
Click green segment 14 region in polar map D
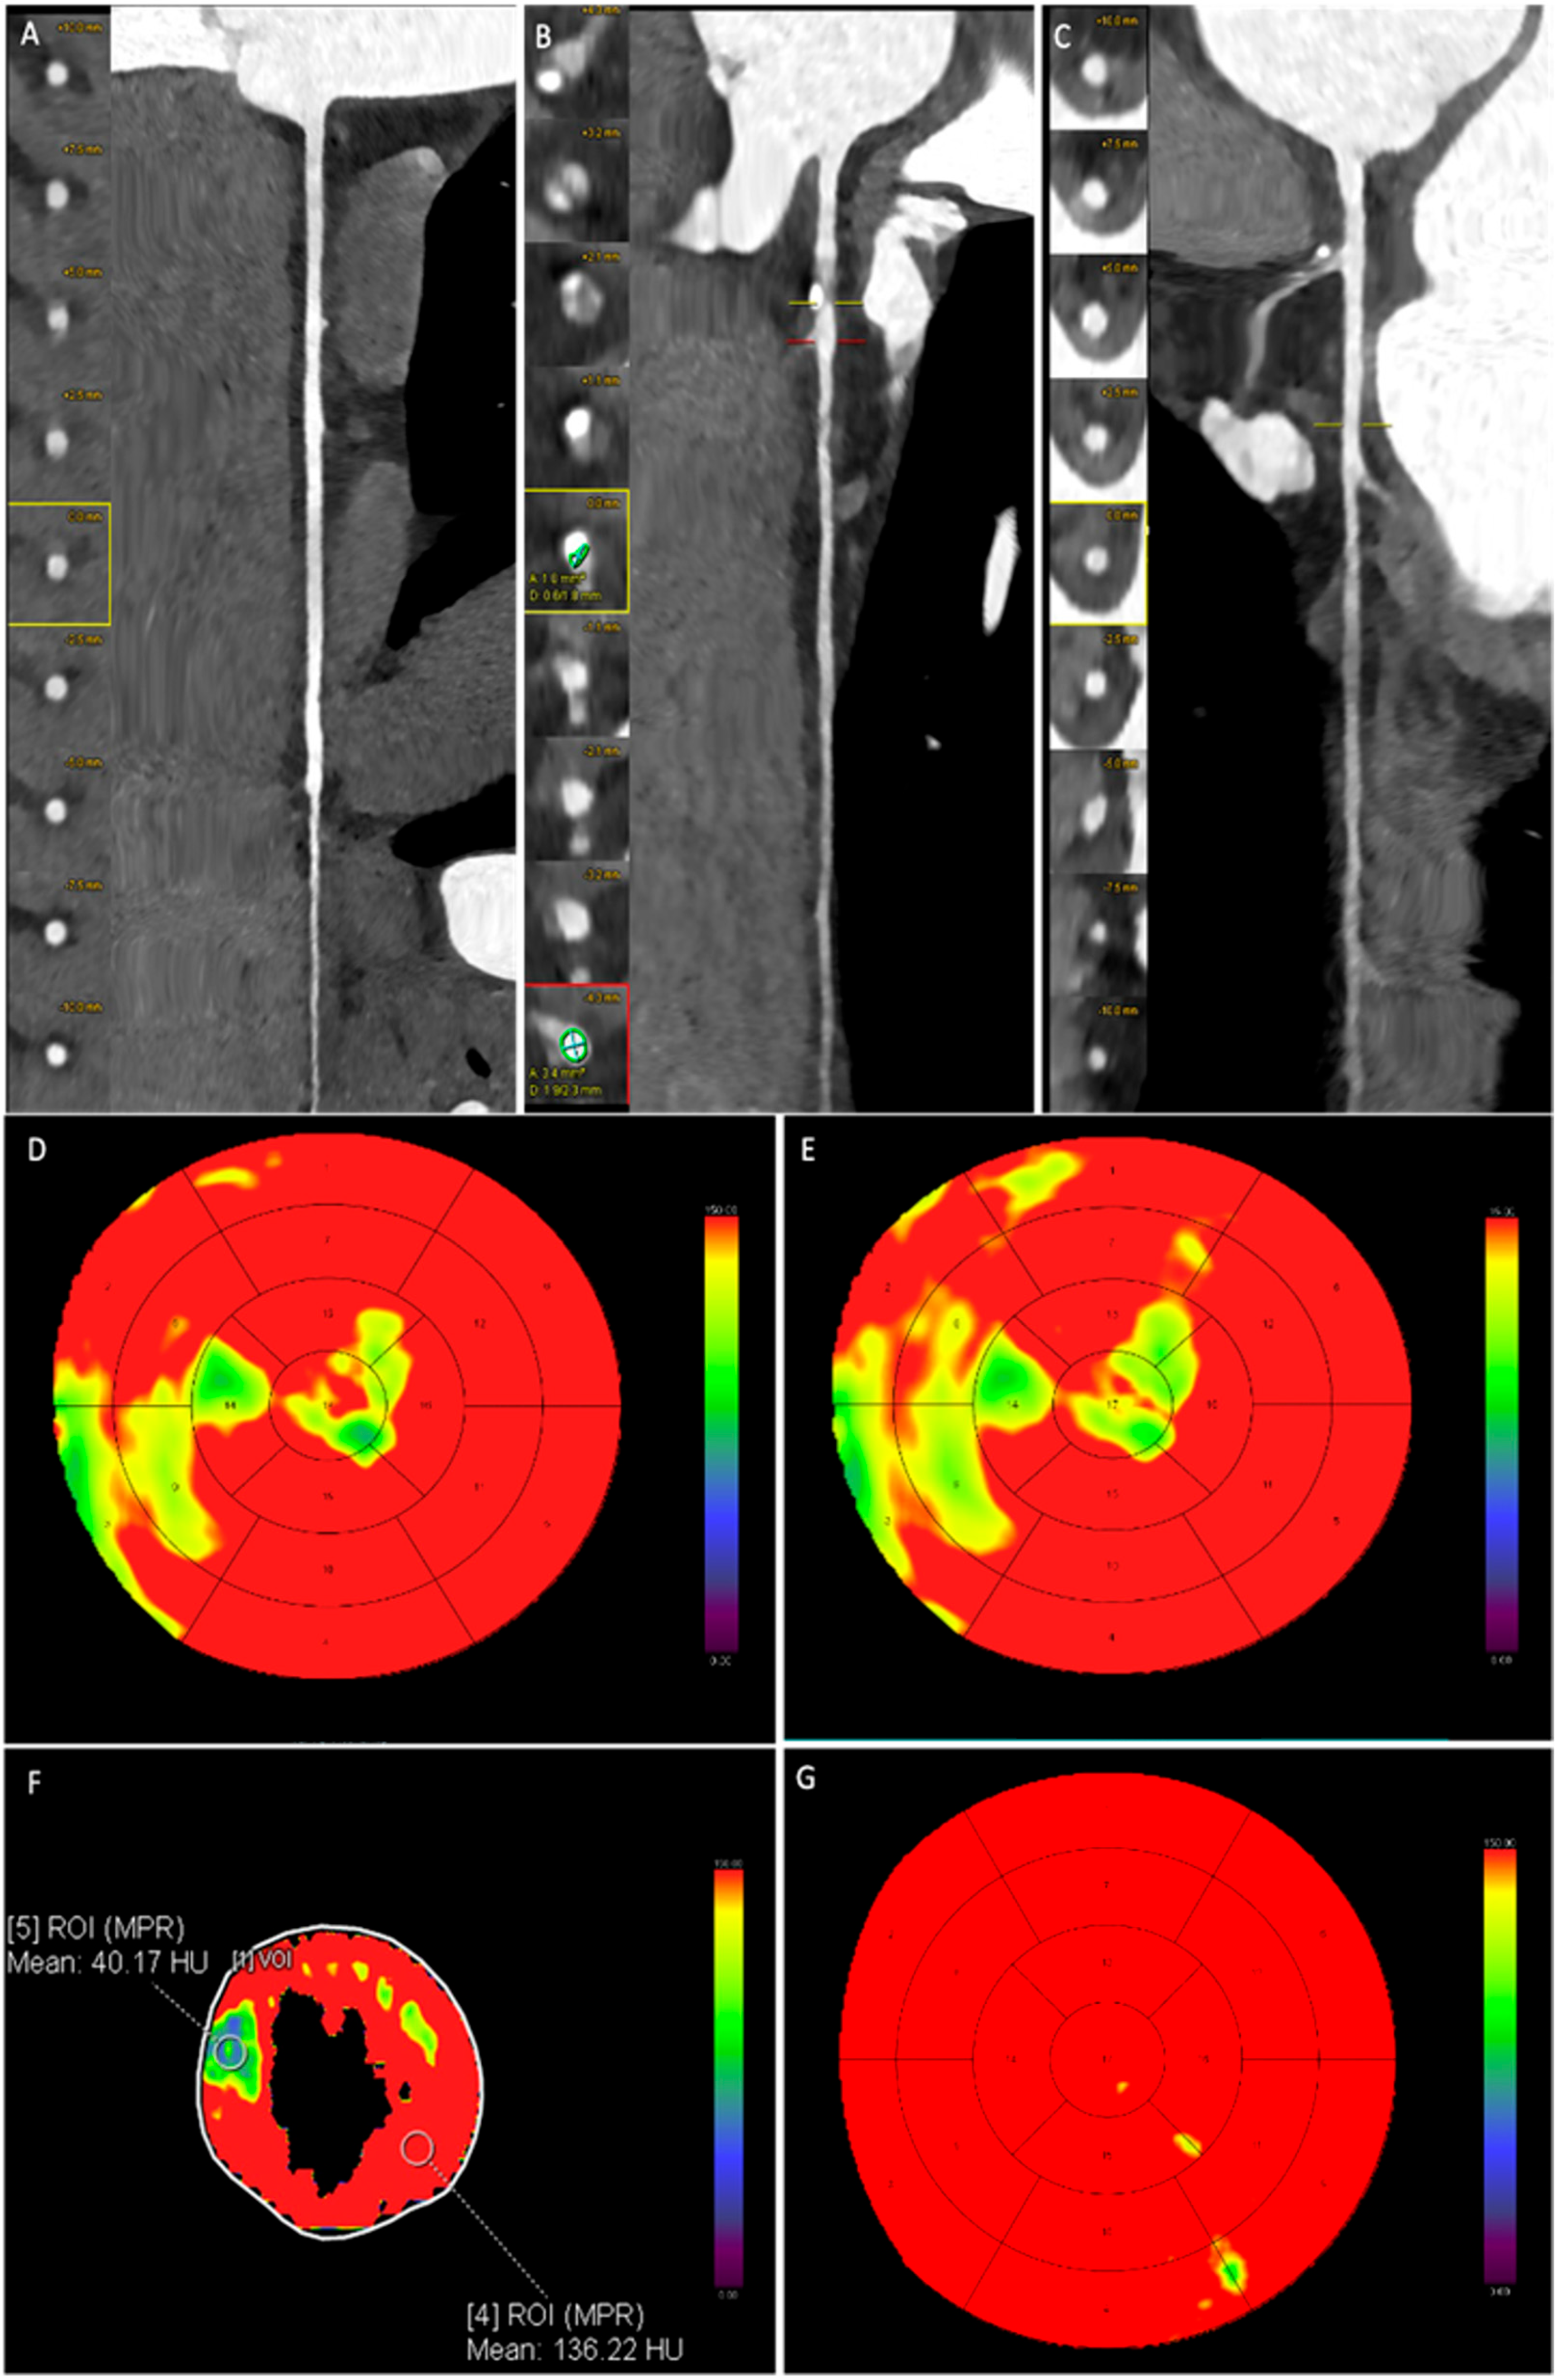click(225, 1386)
